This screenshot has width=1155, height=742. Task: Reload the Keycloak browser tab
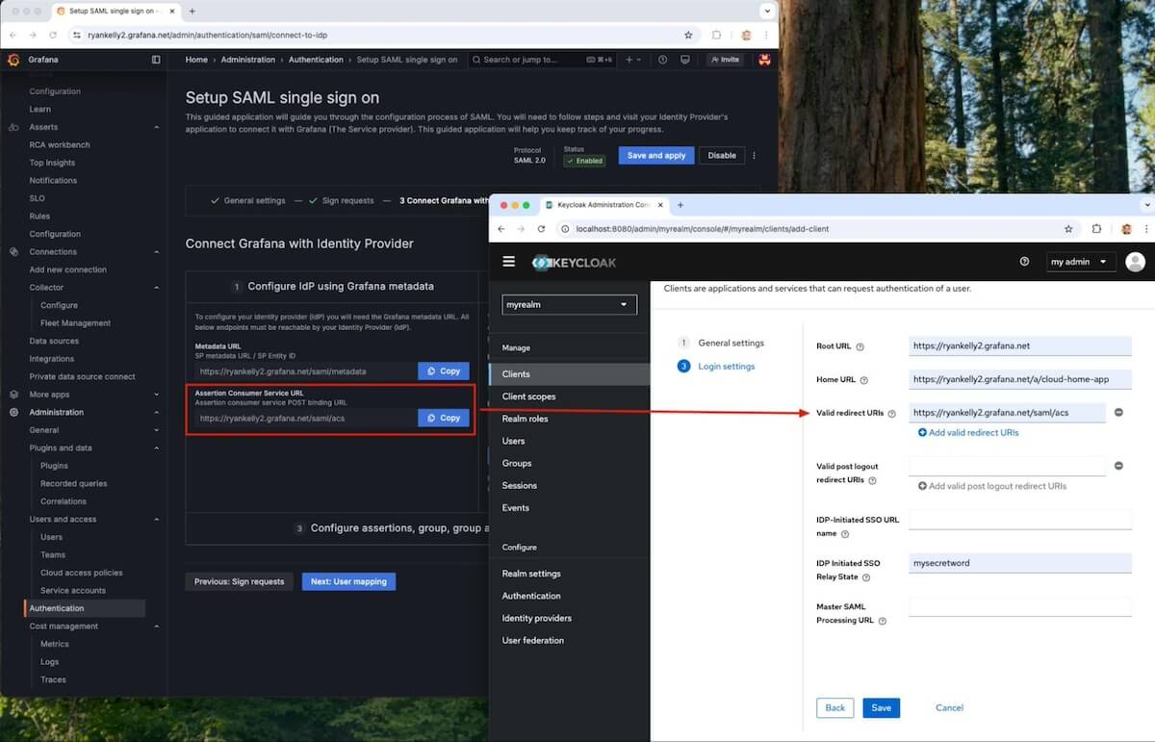pos(541,229)
